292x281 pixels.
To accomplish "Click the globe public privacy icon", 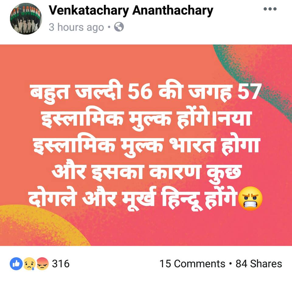I will click(119, 27).
